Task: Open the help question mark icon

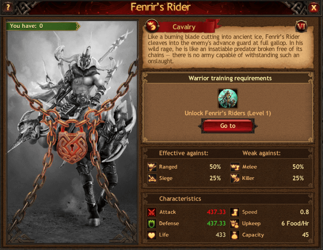Action: click(8, 8)
